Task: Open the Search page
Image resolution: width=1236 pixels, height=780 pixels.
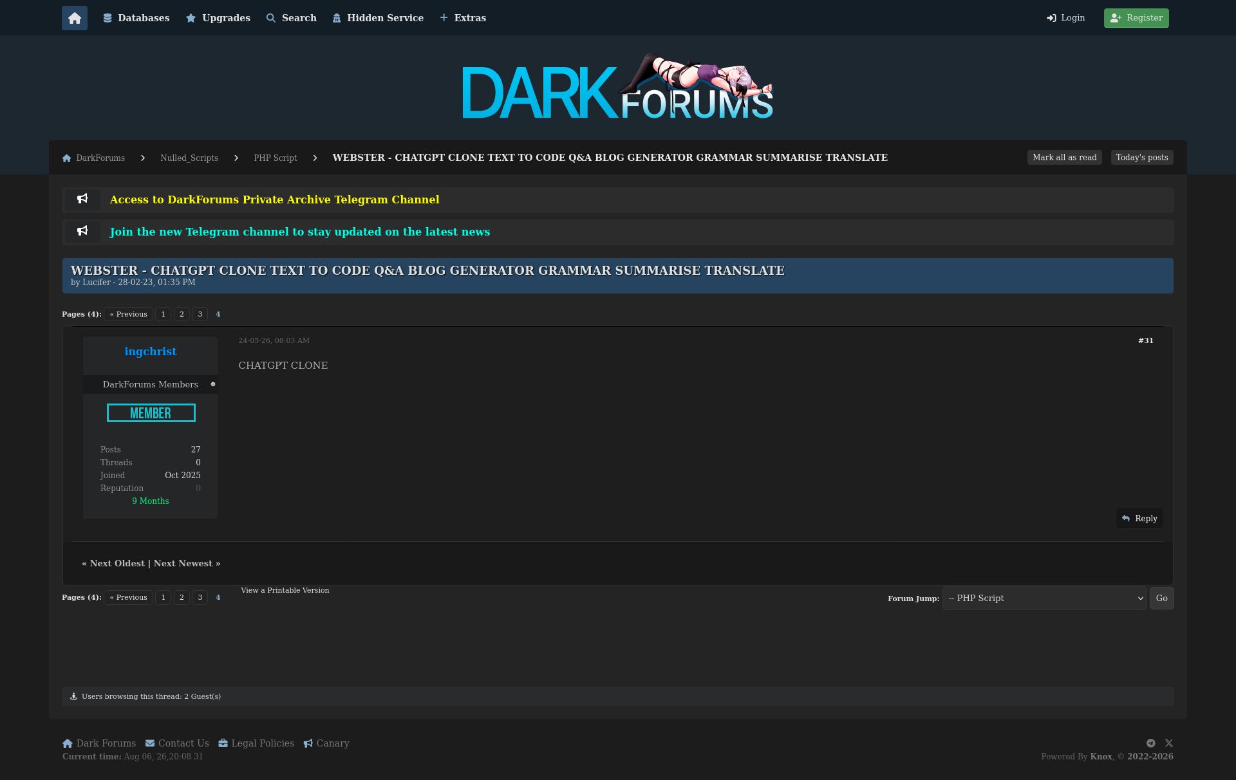Action: pos(292,18)
